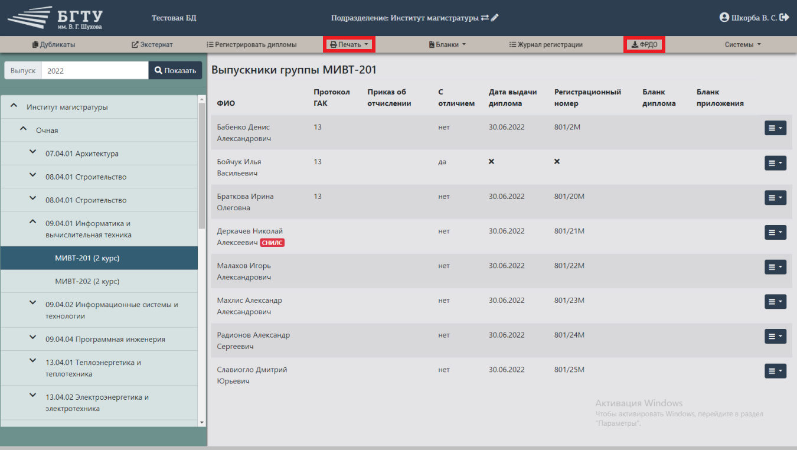Open Журнал регистрации

click(546, 44)
